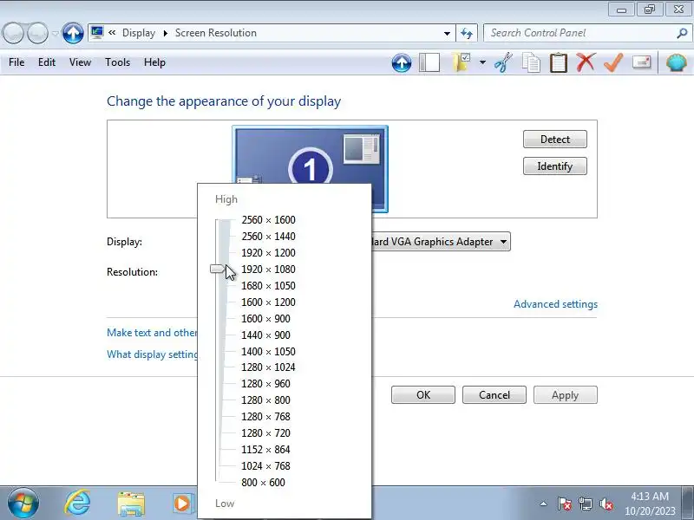Viewport: 694px width, 520px height.
Task: Show hidden tray icons arrow
Action: [544, 504]
